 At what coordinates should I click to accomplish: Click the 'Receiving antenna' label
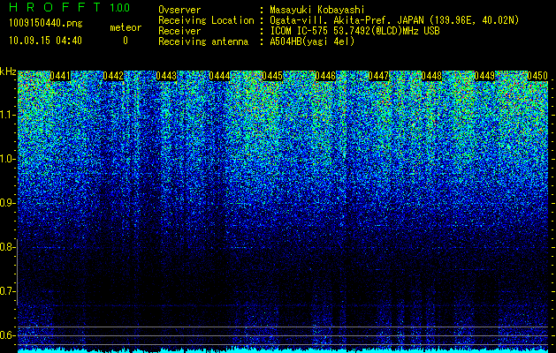pos(203,41)
